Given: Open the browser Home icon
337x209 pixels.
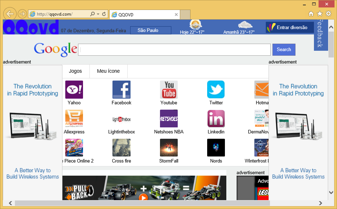Looking at the screenshot, I should [311, 14].
